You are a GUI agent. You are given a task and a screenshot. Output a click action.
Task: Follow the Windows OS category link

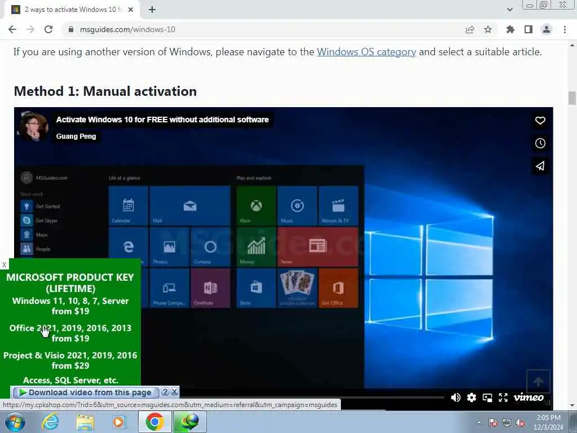tap(366, 52)
